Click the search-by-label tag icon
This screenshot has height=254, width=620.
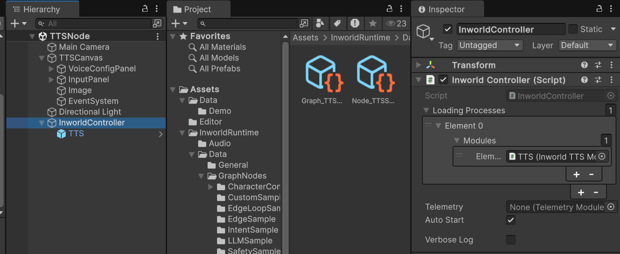point(337,23)
